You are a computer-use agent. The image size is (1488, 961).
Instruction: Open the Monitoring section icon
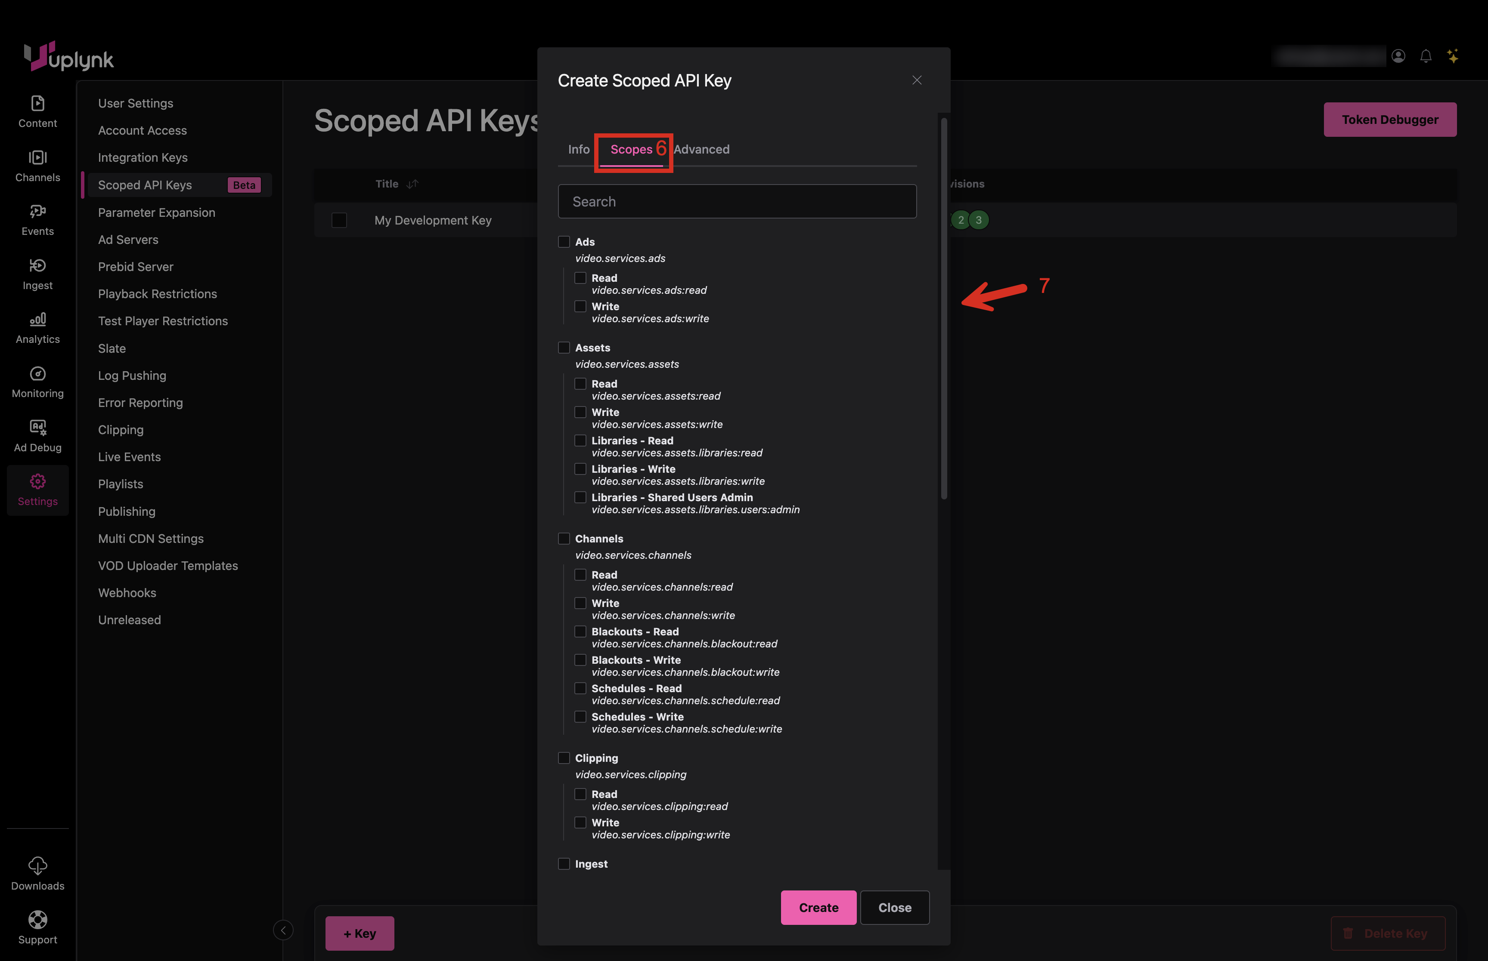[x=37, y=374]
